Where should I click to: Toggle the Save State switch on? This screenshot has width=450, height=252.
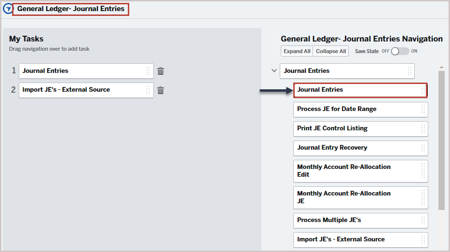(x=400, y=51)
